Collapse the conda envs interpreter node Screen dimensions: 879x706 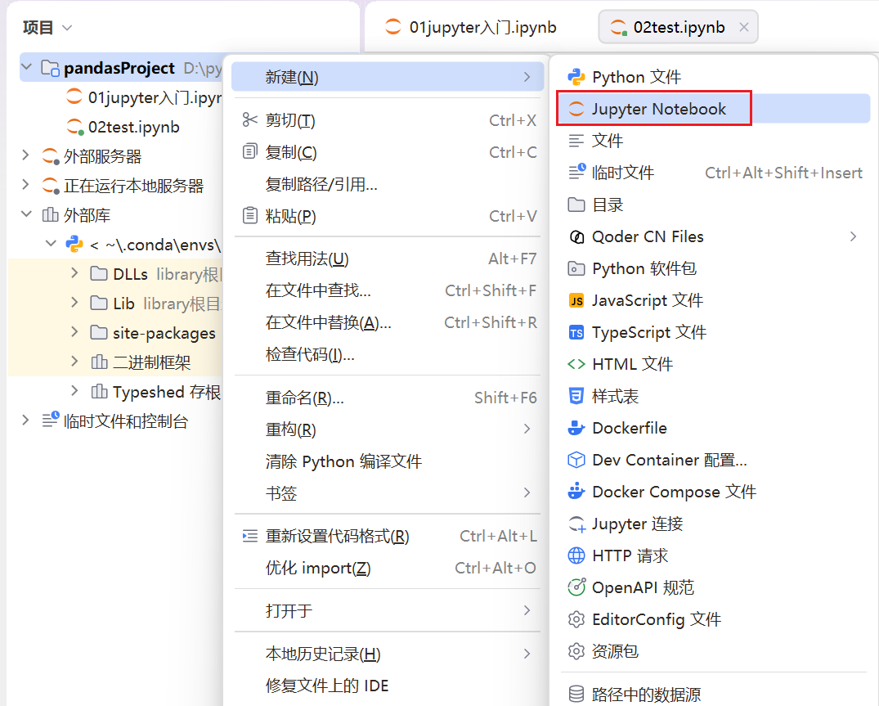51,243
